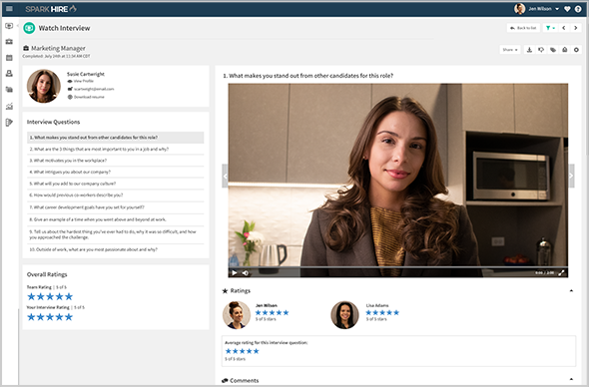Open the gear settings icon for this interview
This screenshot has width=589, height=387.
pos(576,50)
